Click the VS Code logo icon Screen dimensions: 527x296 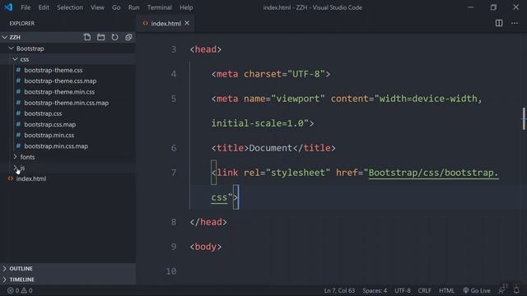(8, 7)
